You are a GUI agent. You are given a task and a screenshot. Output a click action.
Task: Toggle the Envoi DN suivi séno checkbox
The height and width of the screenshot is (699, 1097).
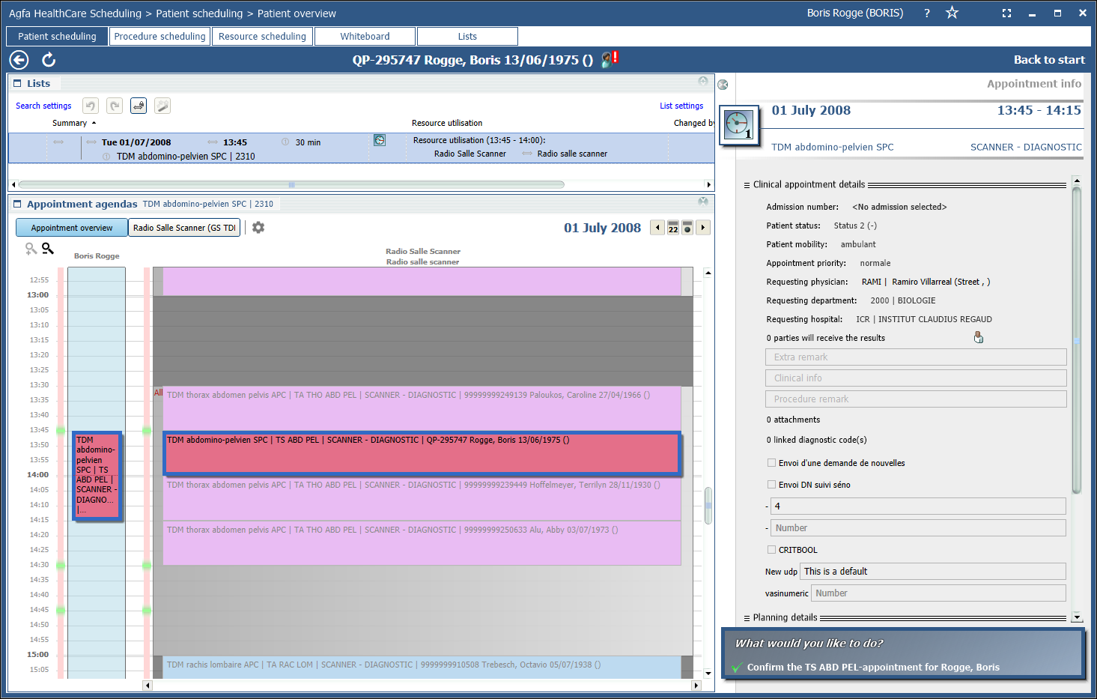click(x=771, y=485)
